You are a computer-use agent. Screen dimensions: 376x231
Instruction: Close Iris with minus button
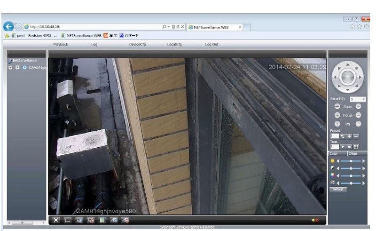[359, 124]
